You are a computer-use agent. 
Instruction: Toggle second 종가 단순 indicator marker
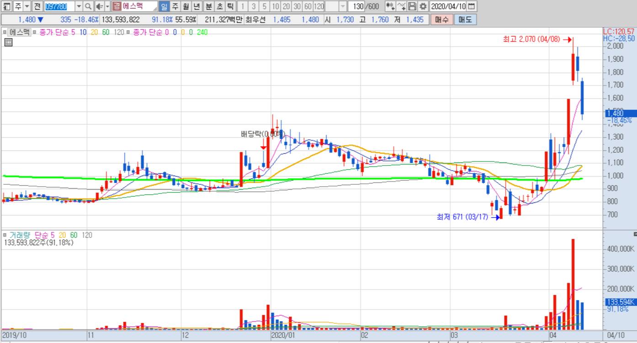128,32
